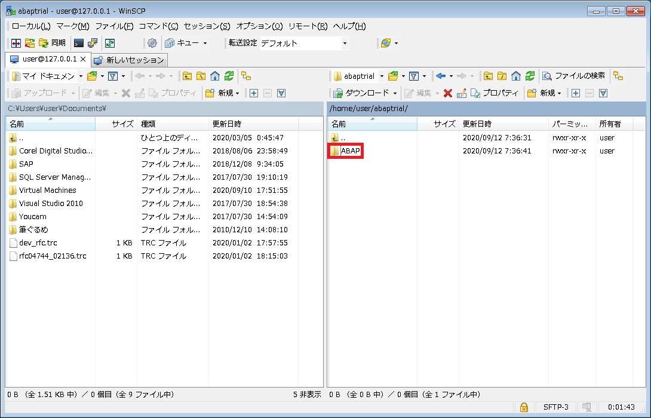This screenshot has height=418, width=651.
Task: Click the 同期 synchronize button
Action: [x=52, y=43]
